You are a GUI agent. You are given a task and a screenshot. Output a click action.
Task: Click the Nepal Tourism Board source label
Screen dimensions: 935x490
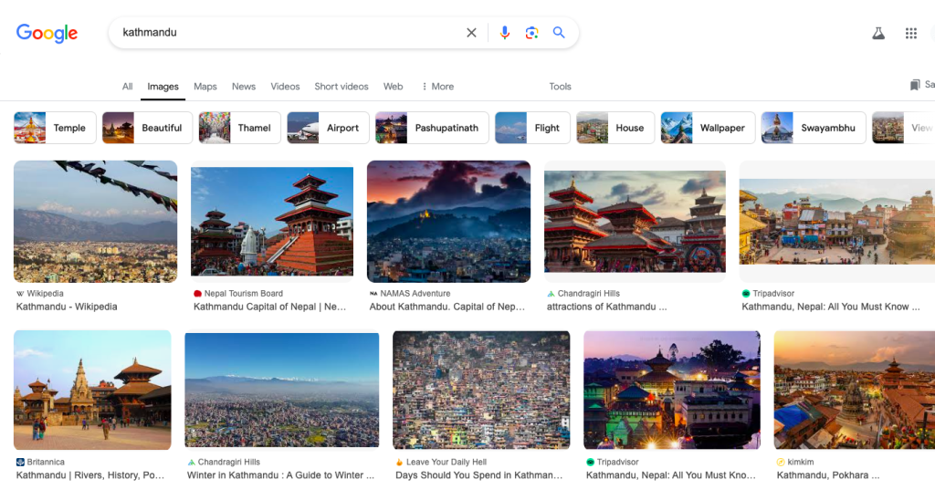coord(238,293)
